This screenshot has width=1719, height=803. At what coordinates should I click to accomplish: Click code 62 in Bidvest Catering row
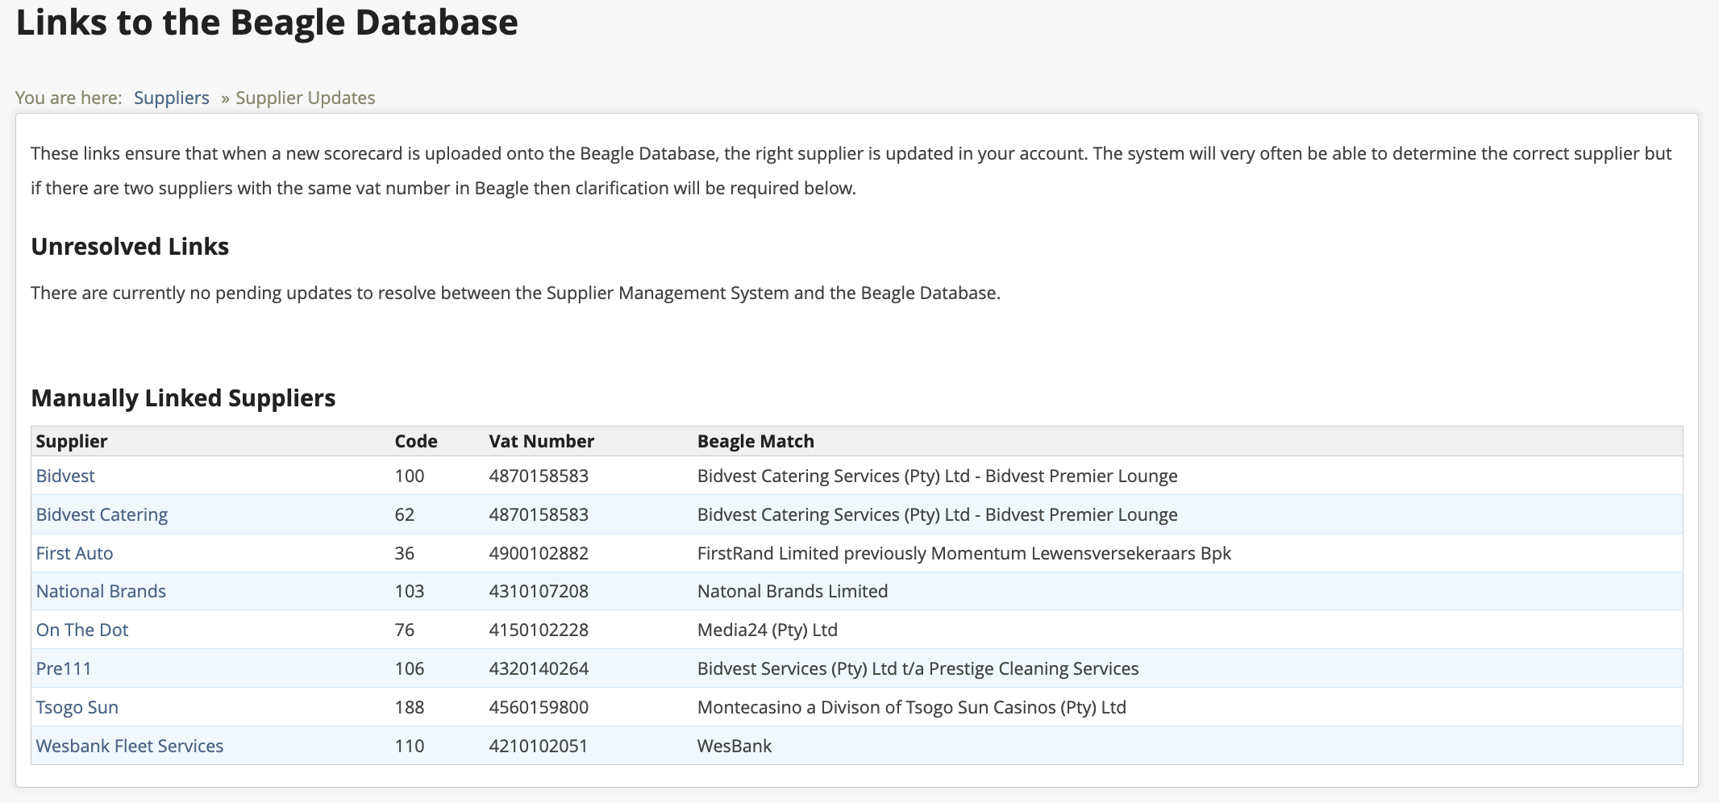click(x=405, y=514)
